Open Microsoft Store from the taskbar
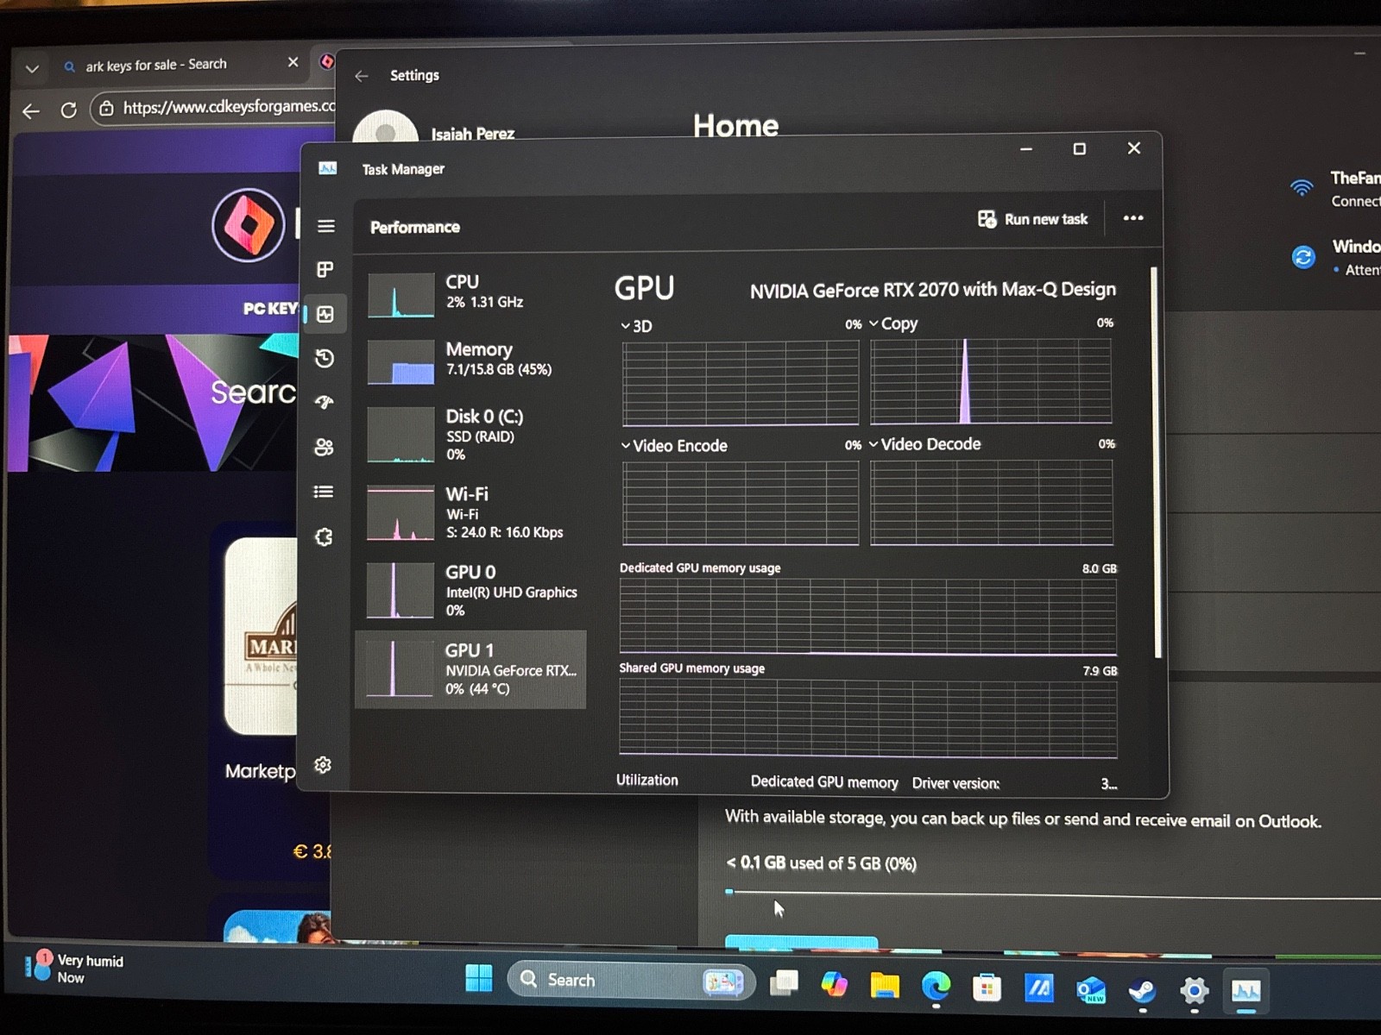Viewport: 1381px width, 1035px height. 987,987
